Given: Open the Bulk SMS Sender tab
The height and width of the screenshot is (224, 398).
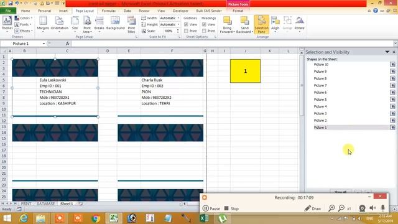Looking at the screenshot, I should [x=209, y=11].
